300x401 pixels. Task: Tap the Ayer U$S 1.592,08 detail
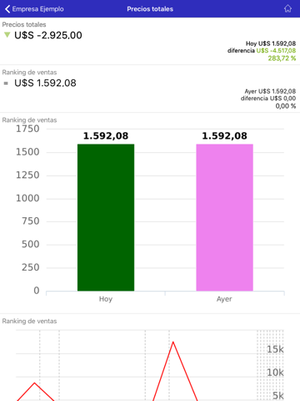270,91
